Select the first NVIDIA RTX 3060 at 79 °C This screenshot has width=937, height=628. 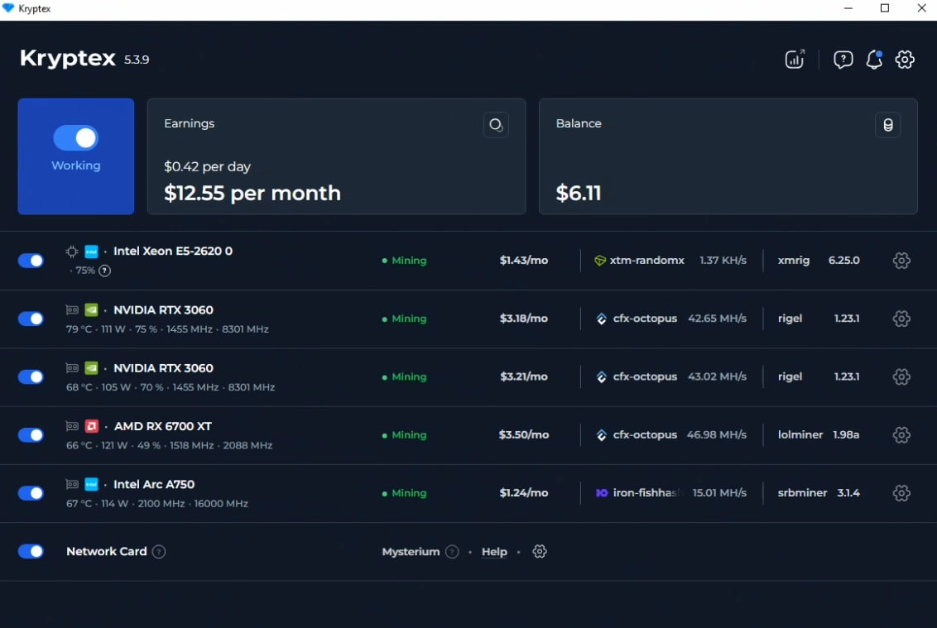tap(163, 310)
